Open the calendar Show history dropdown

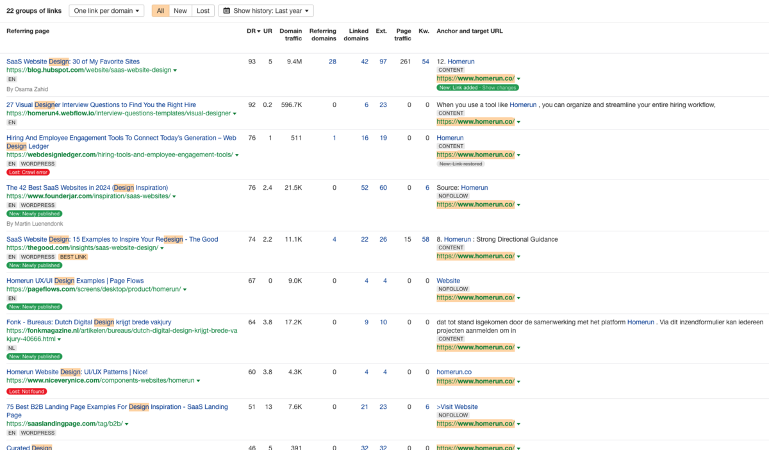pos(266,11)
